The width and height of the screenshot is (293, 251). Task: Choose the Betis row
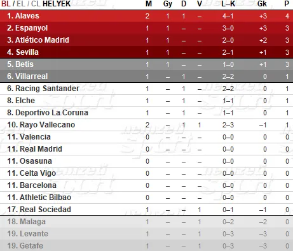pos(146,64)
